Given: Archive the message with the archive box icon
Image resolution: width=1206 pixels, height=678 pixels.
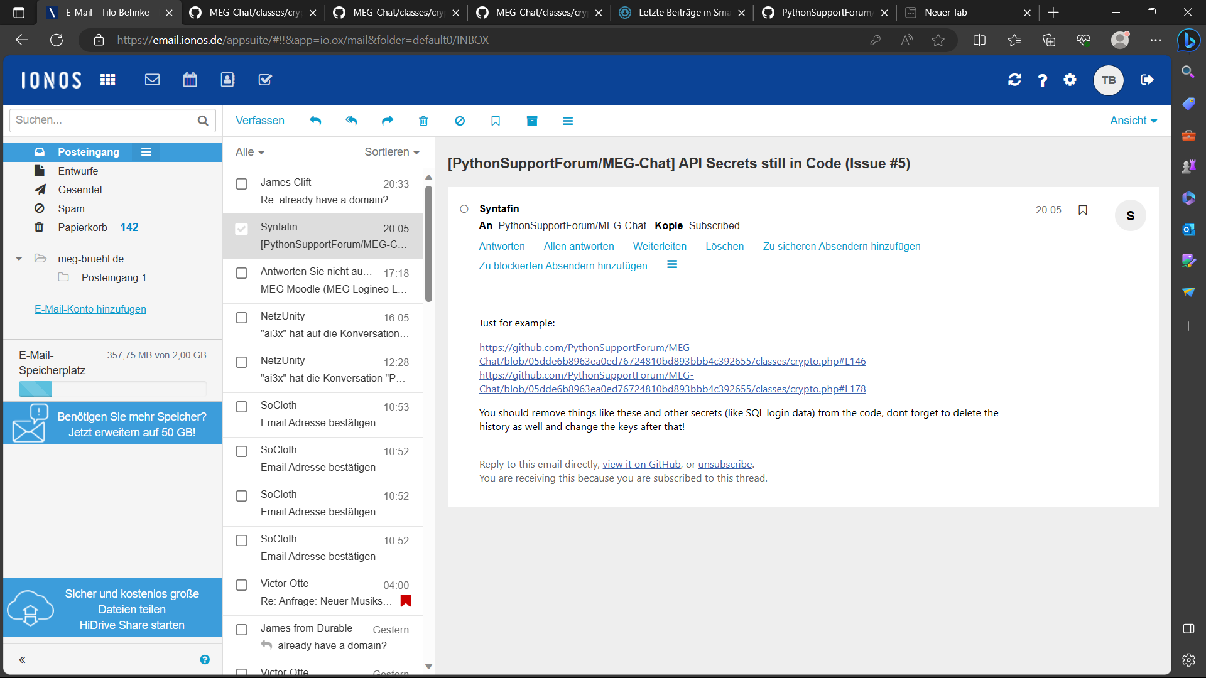Looking at the screenshot, I should (532, 121).
